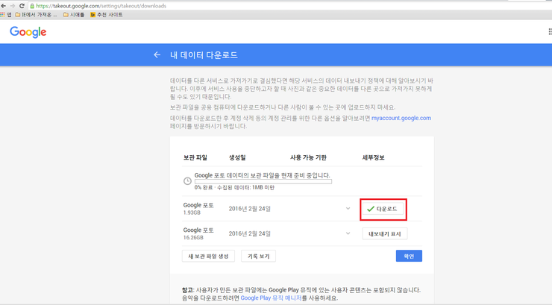This screenshot has height=305, width=552.
Task: Click the 다운로드 button for 1.93GB archive
Action: (383, 209)
